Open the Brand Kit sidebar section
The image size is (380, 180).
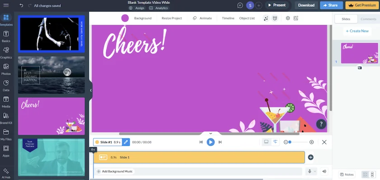pos(6,118)
